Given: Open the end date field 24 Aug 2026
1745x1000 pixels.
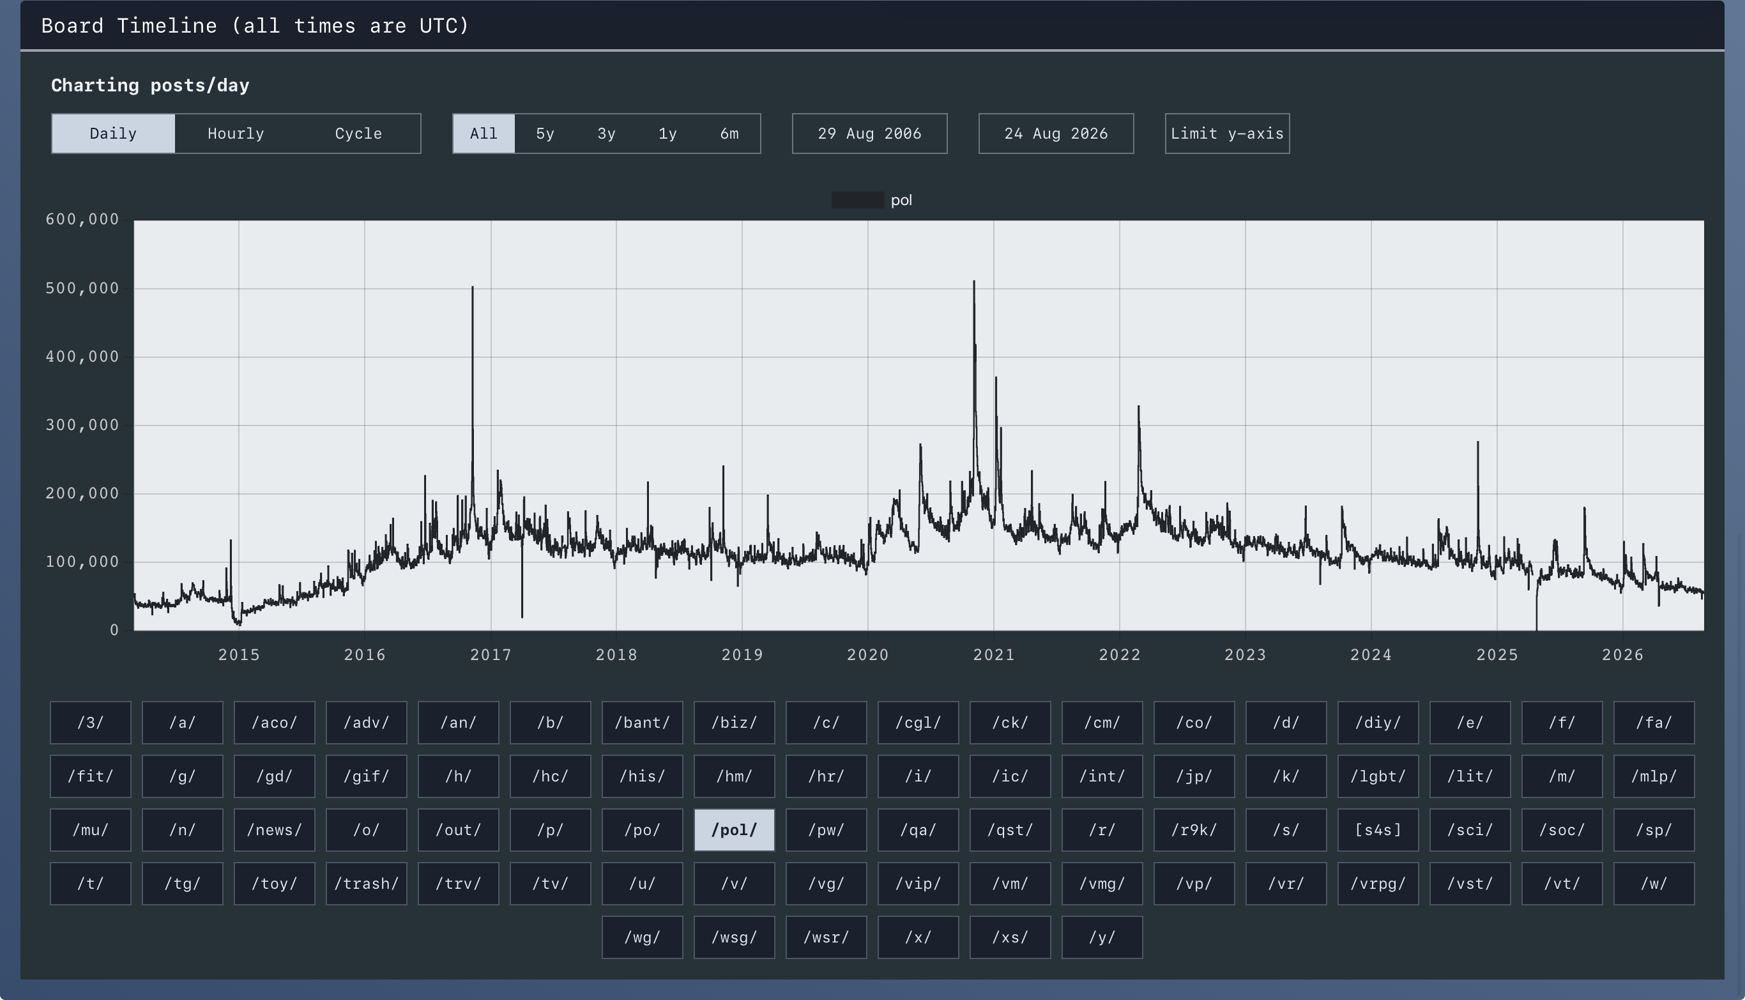Looking at the screenshot, I should point(1056,134).
